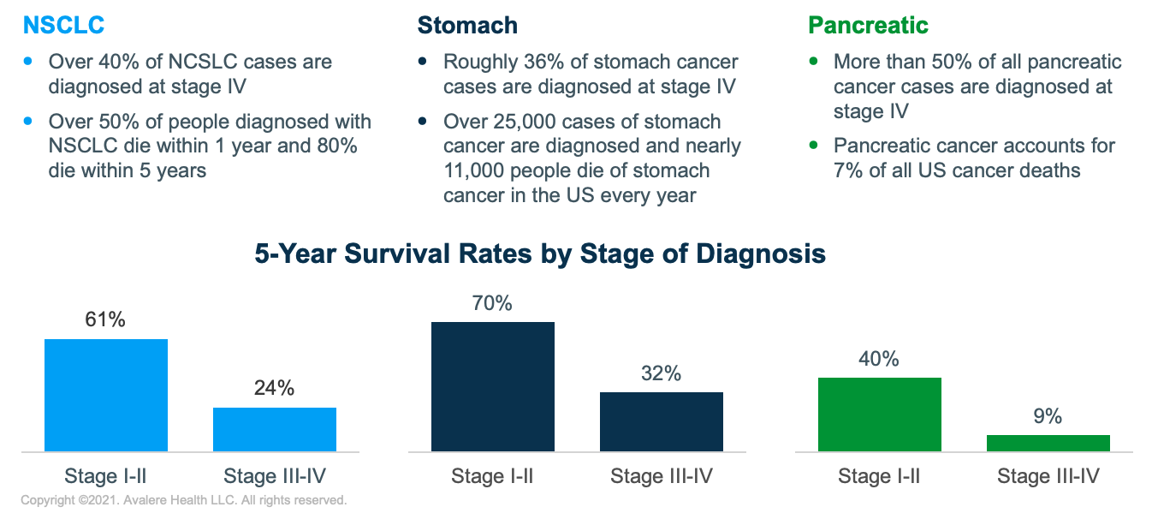This screenshot has width=1152, height=513.
Task: Click the Avalere Health copyright notice
Action: click(x=183, y=499)
